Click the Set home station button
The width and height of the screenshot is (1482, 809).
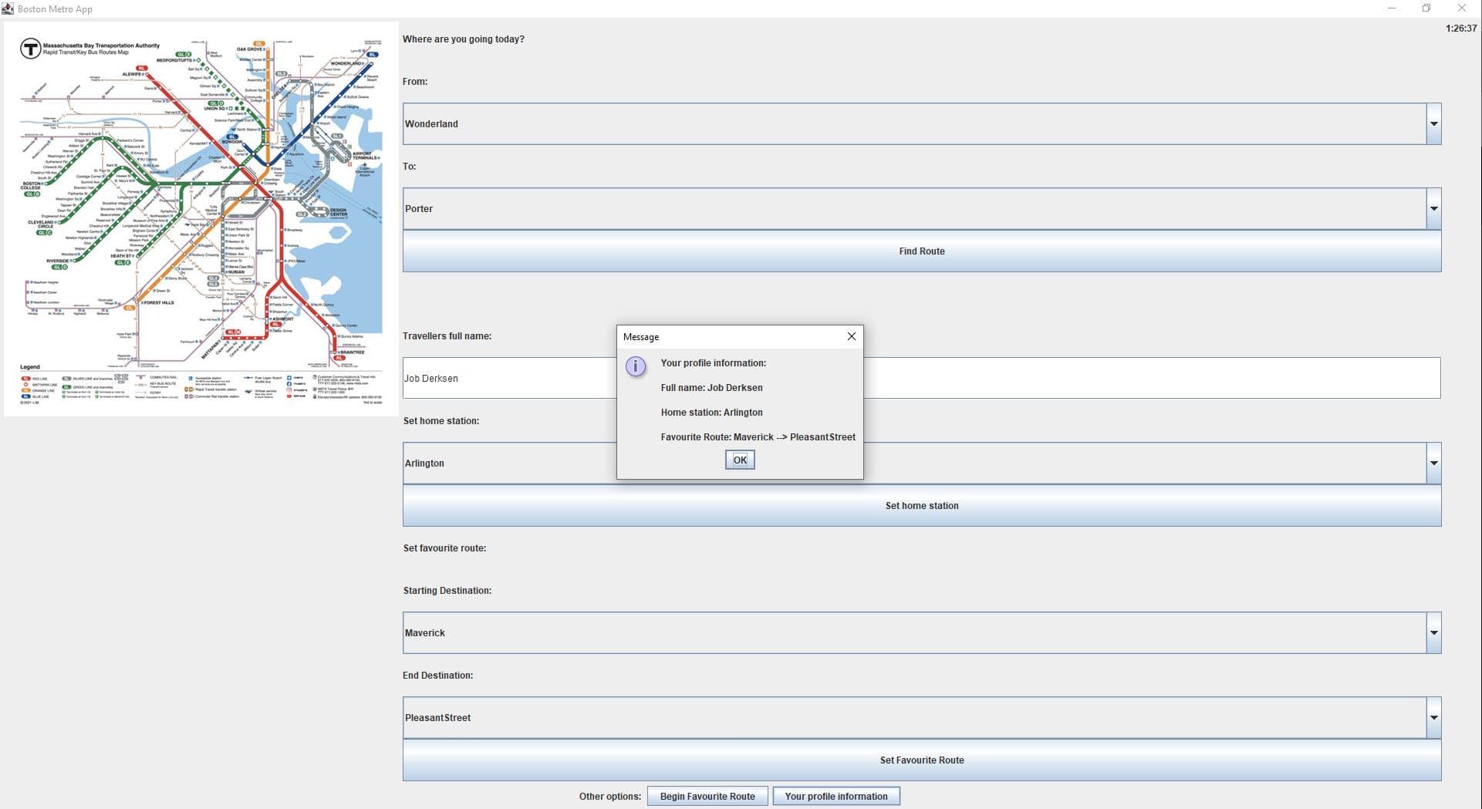point(922,506)
